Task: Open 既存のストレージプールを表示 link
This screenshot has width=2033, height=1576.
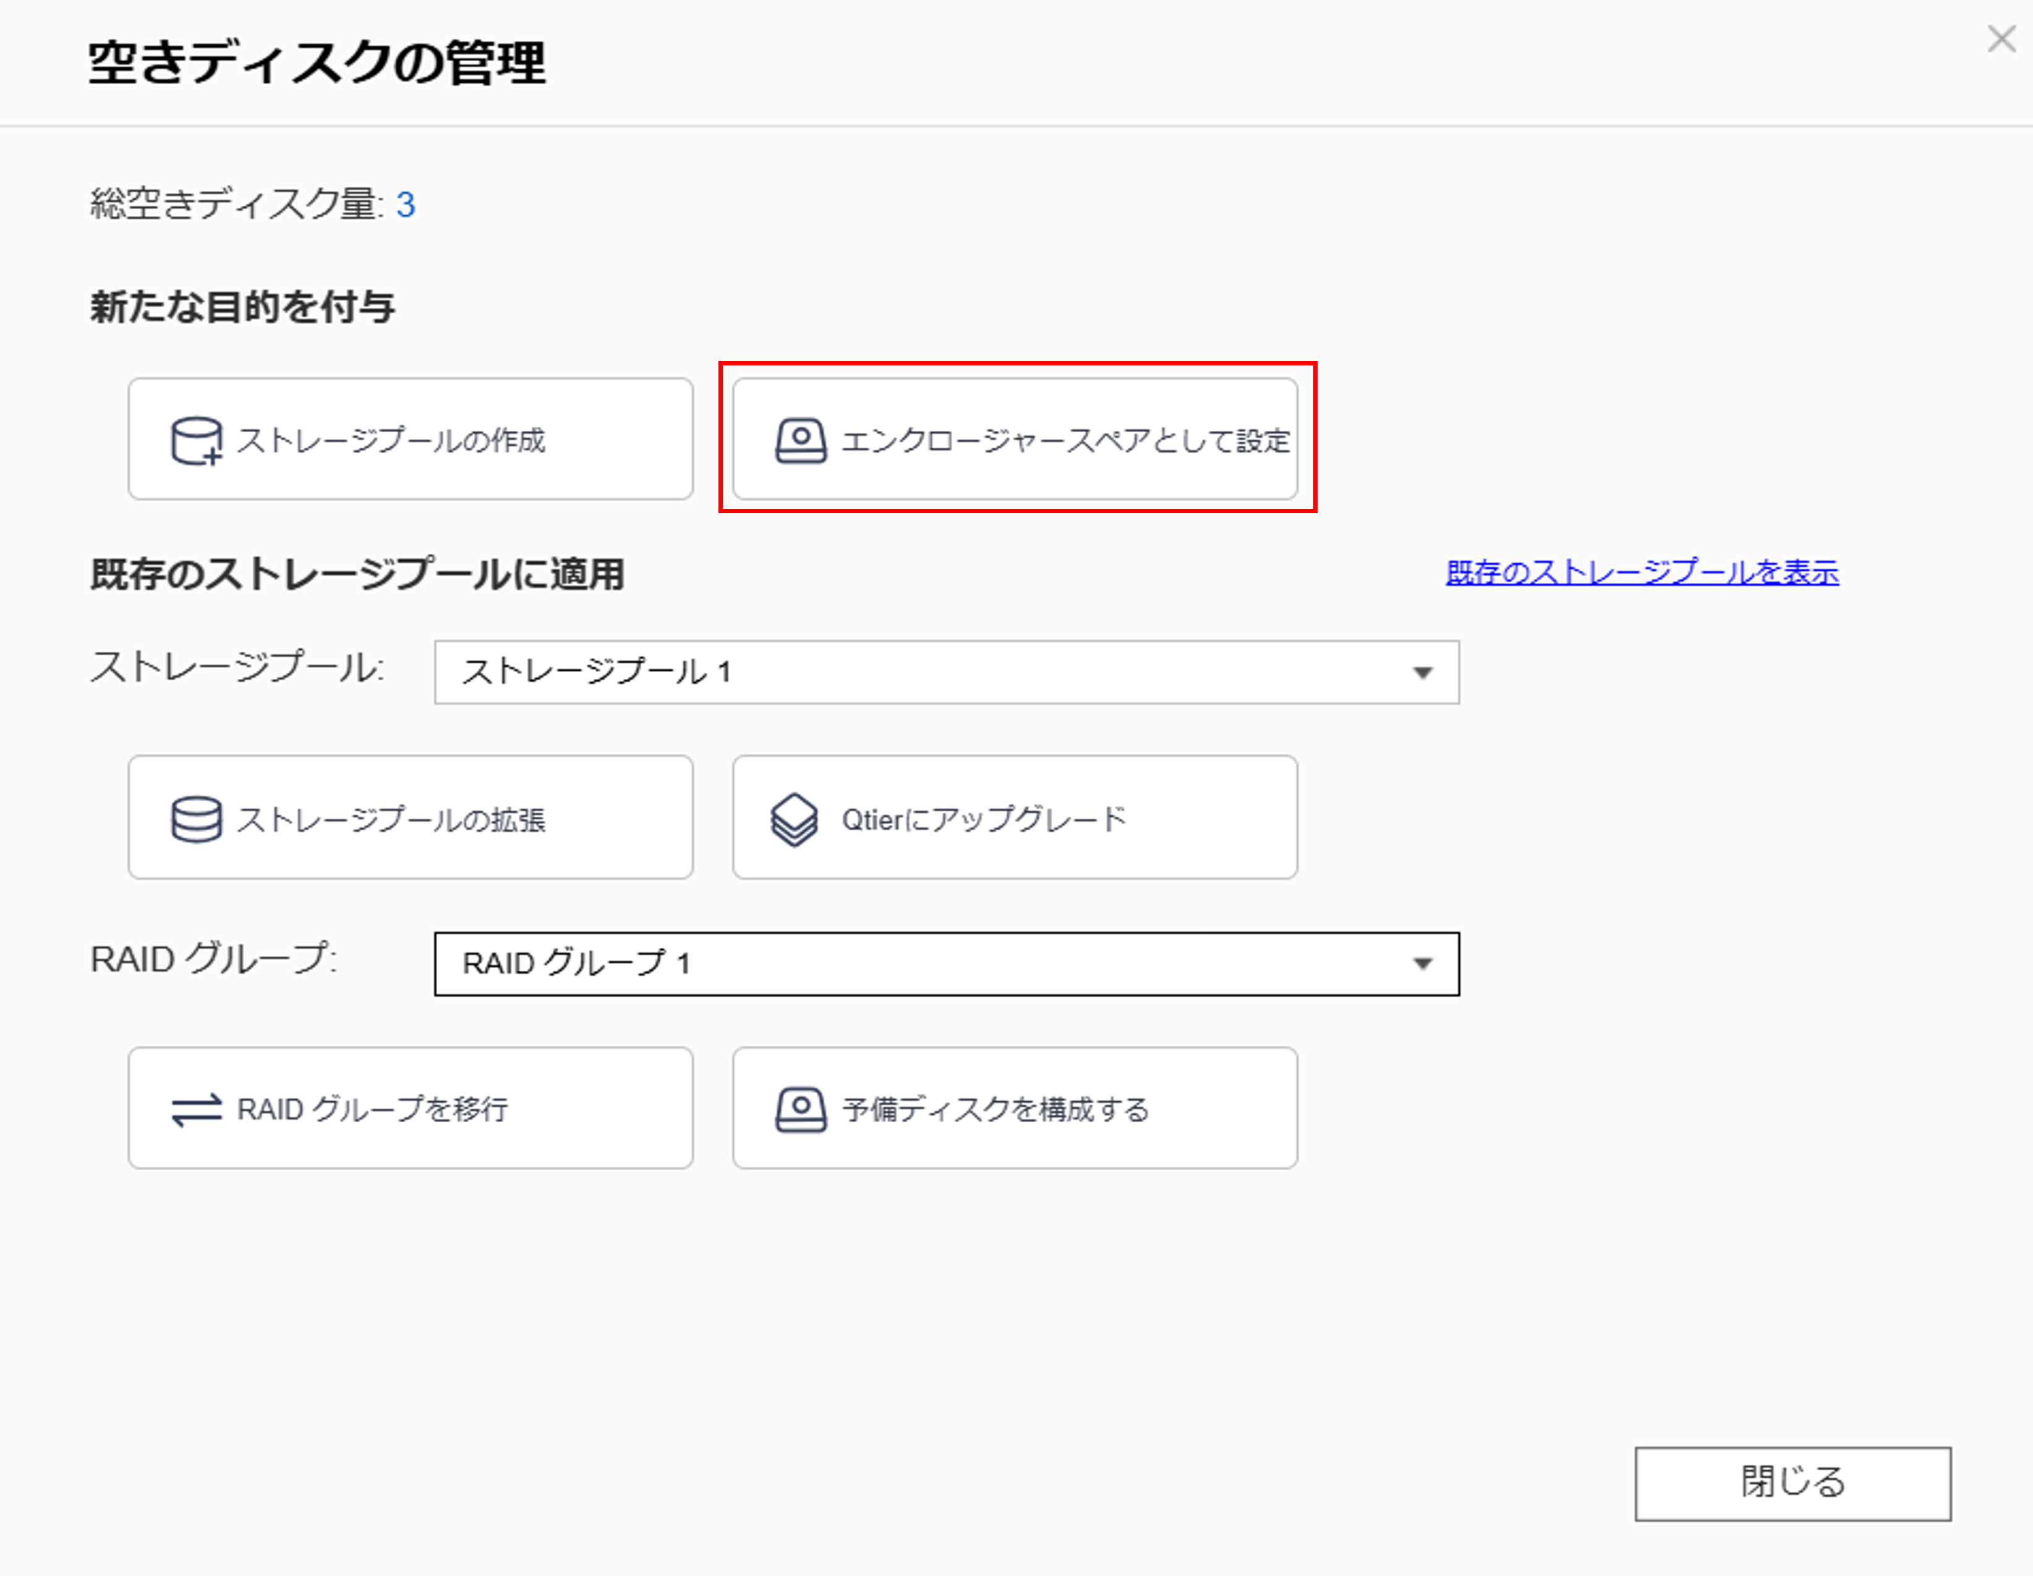Action: coord(1642,571)
